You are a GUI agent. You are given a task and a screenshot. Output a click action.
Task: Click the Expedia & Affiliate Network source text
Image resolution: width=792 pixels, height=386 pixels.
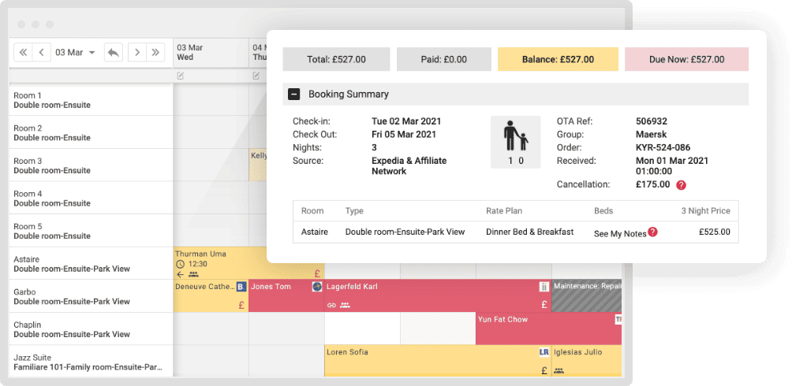pyautogui.click(x=409, y=166)
